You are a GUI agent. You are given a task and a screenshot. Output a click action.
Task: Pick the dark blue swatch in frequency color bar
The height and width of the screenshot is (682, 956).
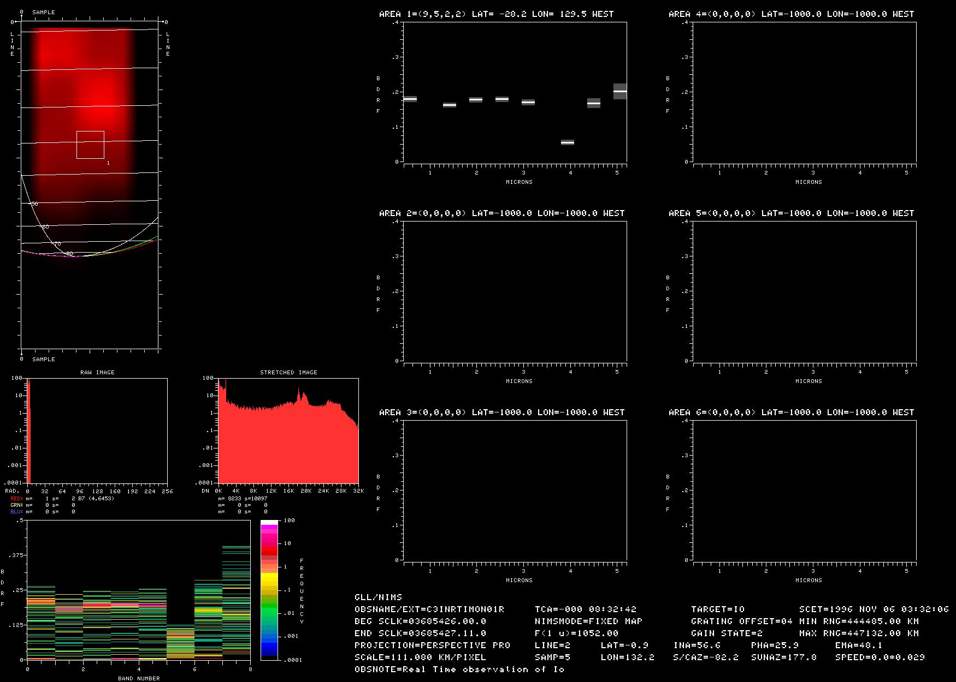pyautogui.click(x=269, y=649)
